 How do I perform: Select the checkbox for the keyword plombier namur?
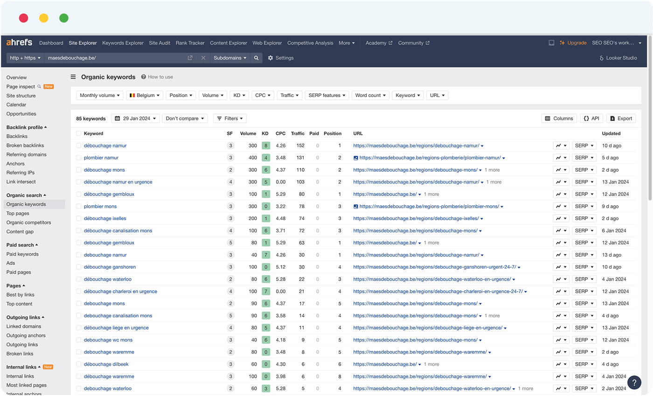(78, 157)
